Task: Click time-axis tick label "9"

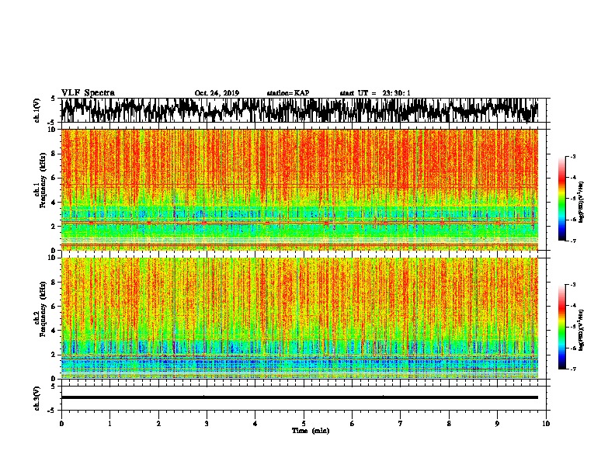Action: point(497,424)
